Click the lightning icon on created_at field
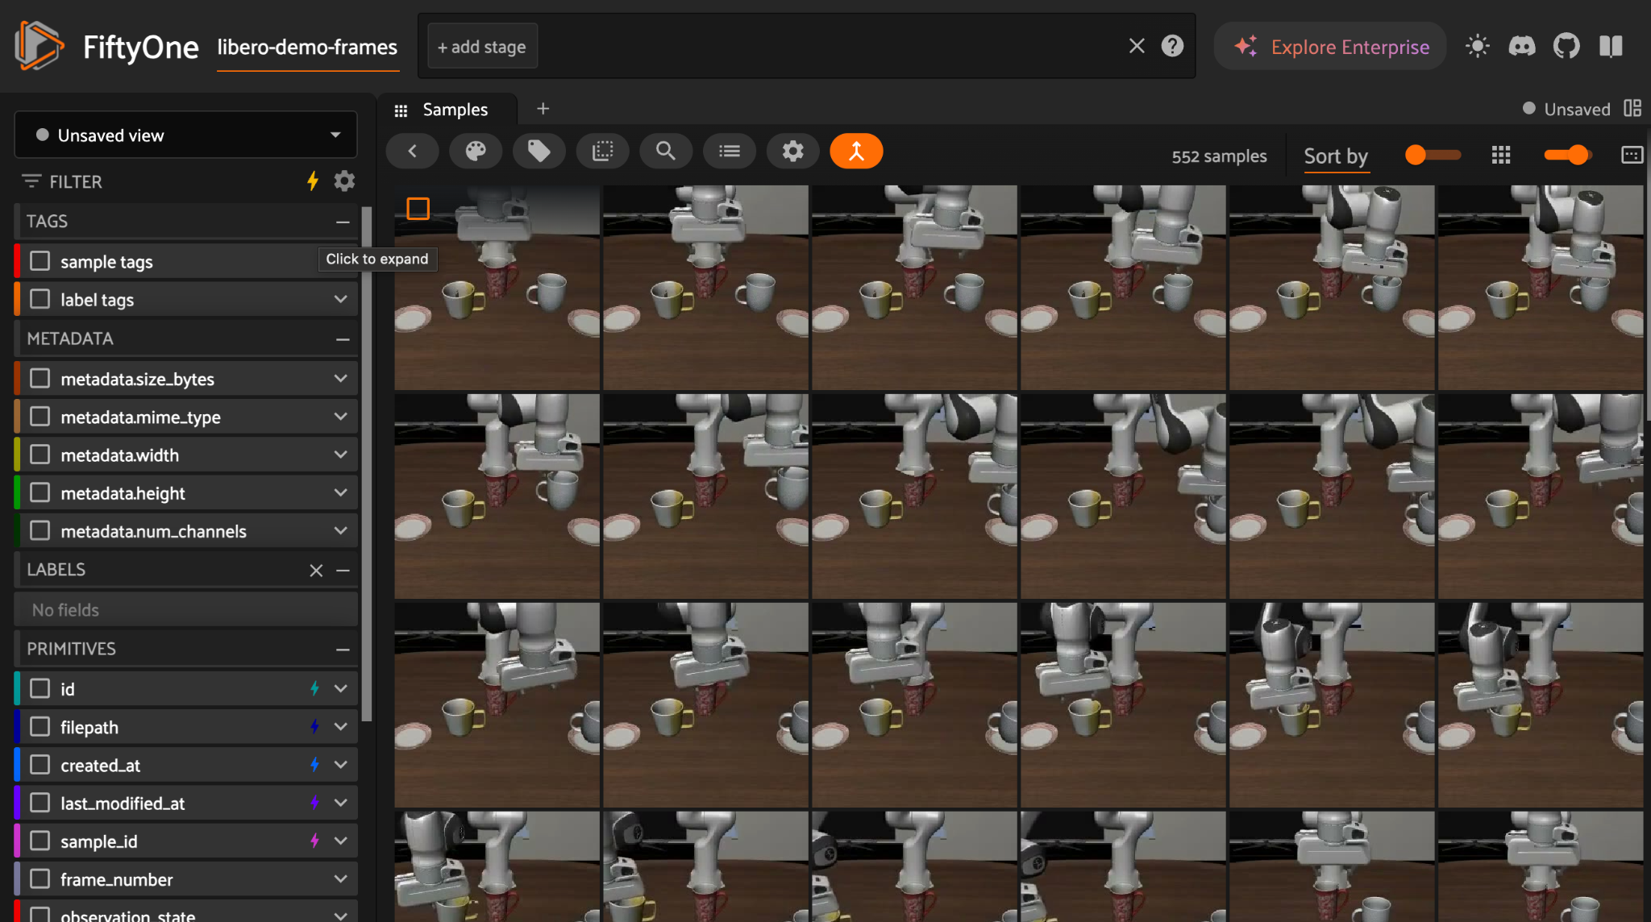 click(314, 764)
